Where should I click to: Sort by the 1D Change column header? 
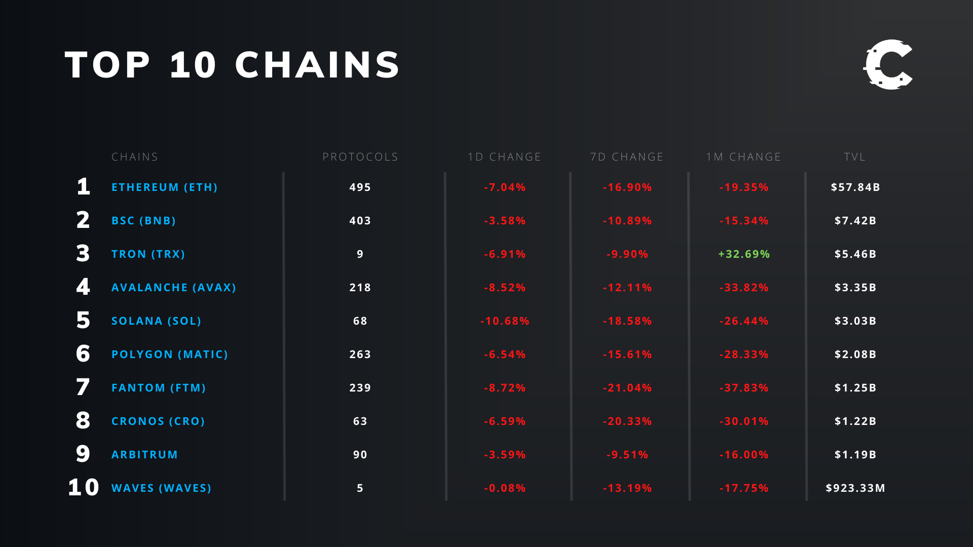(504, 157)
